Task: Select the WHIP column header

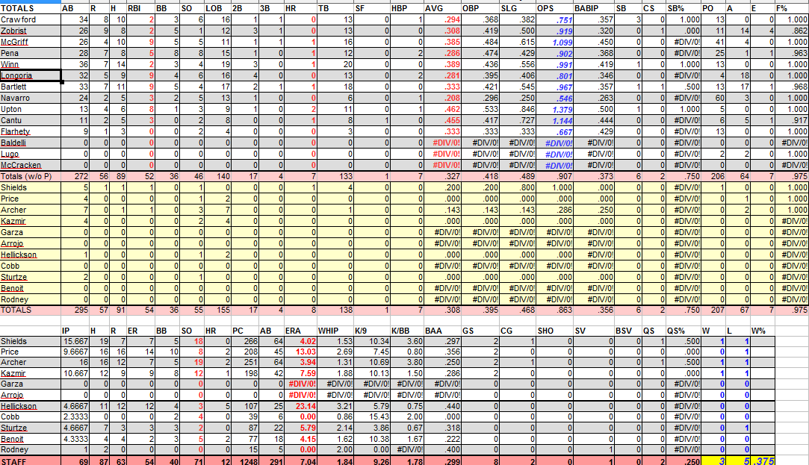Action: coord(335,331)
